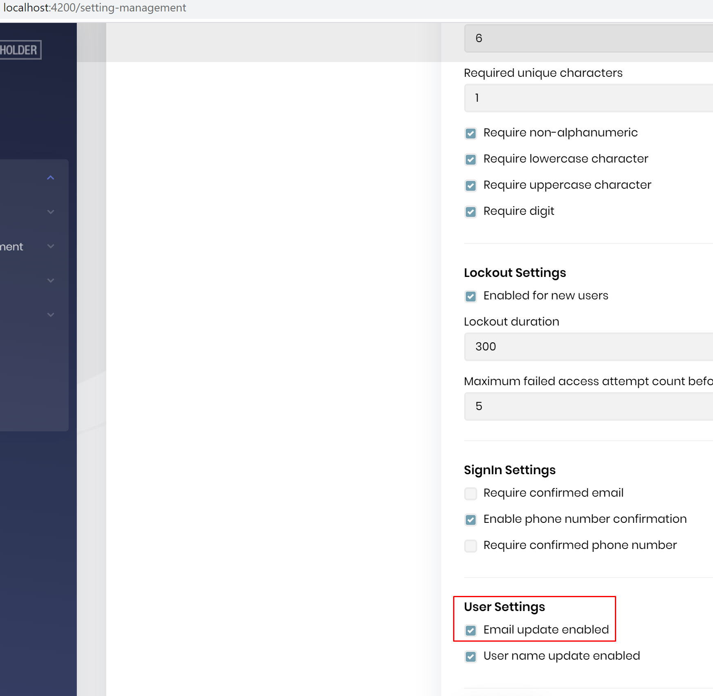
Task: Enable Require confirmed email checkbox
Action: (x=471, y=493)
